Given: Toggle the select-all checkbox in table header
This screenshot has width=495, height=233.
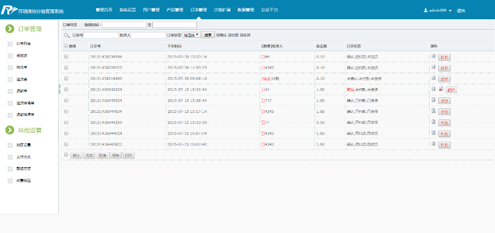Looking at the screenshot, I should [66, 46].
